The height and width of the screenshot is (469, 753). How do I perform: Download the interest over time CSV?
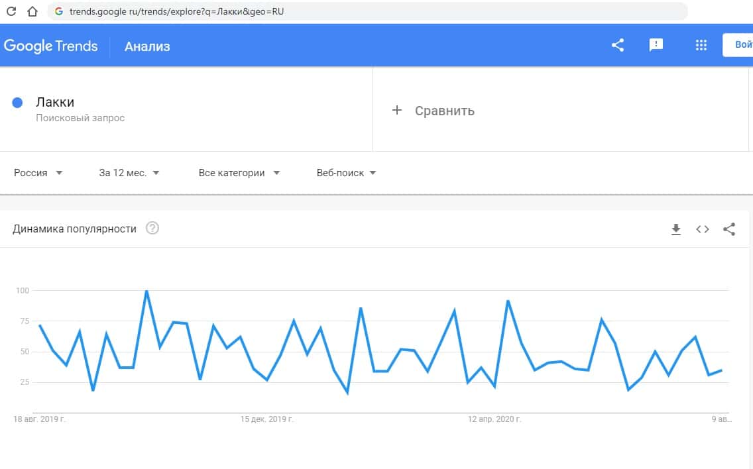click(x=676, y=229)
